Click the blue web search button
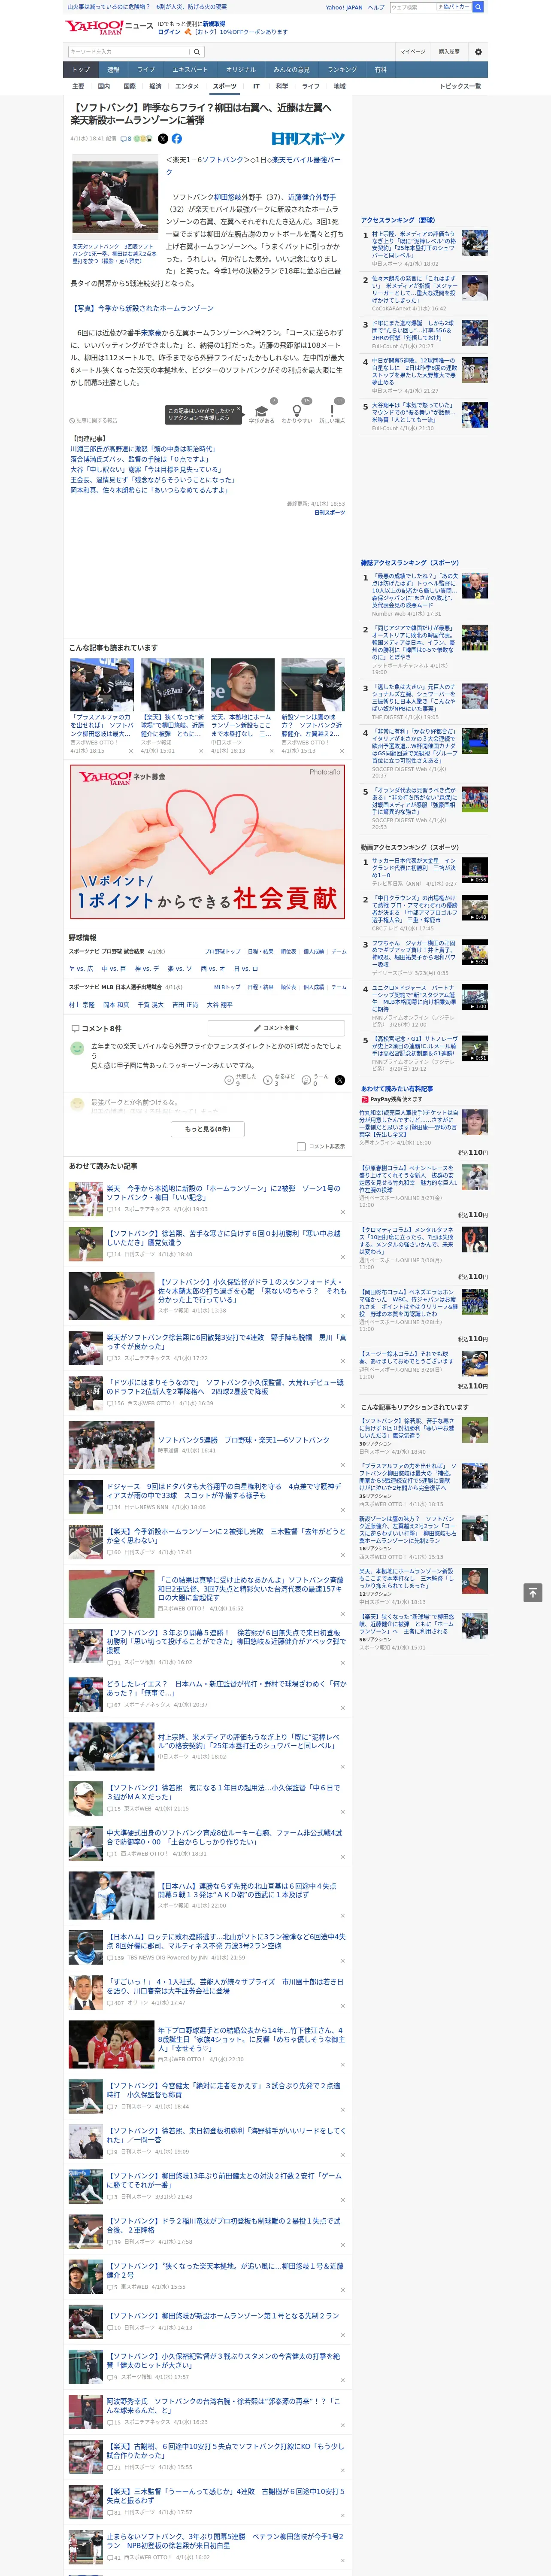The image size is (551, 2576). 478,7
